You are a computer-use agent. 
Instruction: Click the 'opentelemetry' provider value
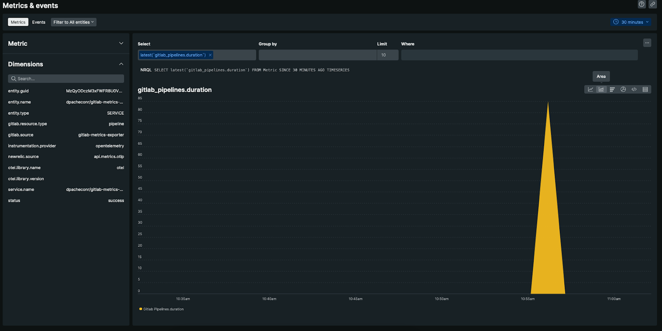110,146
